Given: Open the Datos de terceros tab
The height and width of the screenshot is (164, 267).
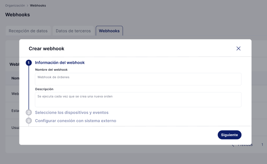Looking at the screenshot, I should coord(73,31).
